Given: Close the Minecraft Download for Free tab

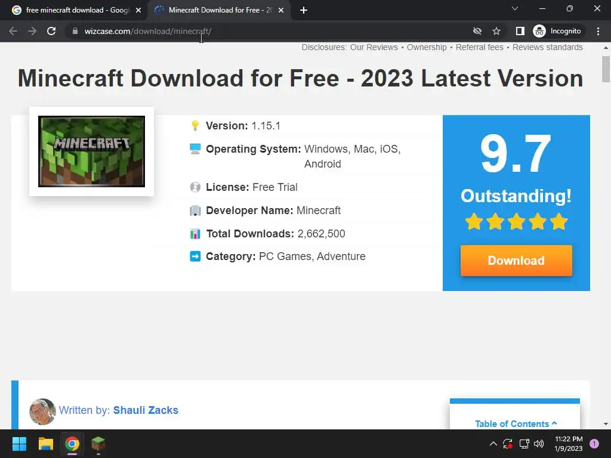Looking at the screenshot, I should (281, 10).
